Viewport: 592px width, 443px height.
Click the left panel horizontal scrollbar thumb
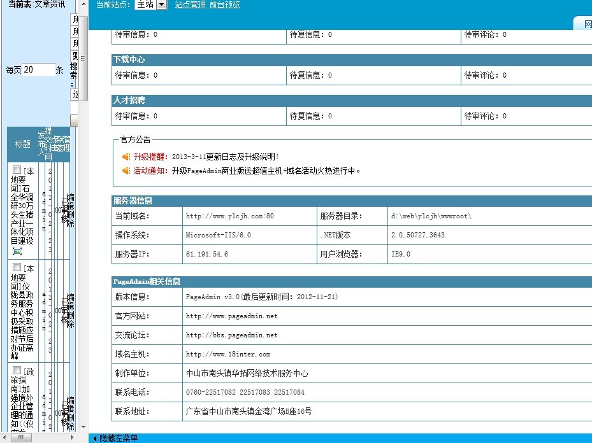[21, 438]
